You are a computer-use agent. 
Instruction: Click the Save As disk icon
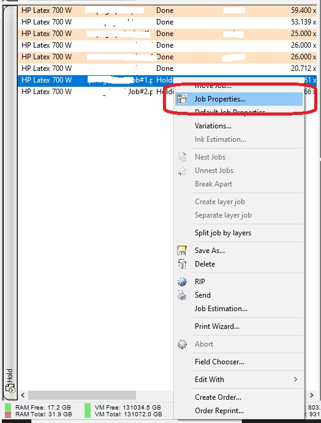(182, 251)
